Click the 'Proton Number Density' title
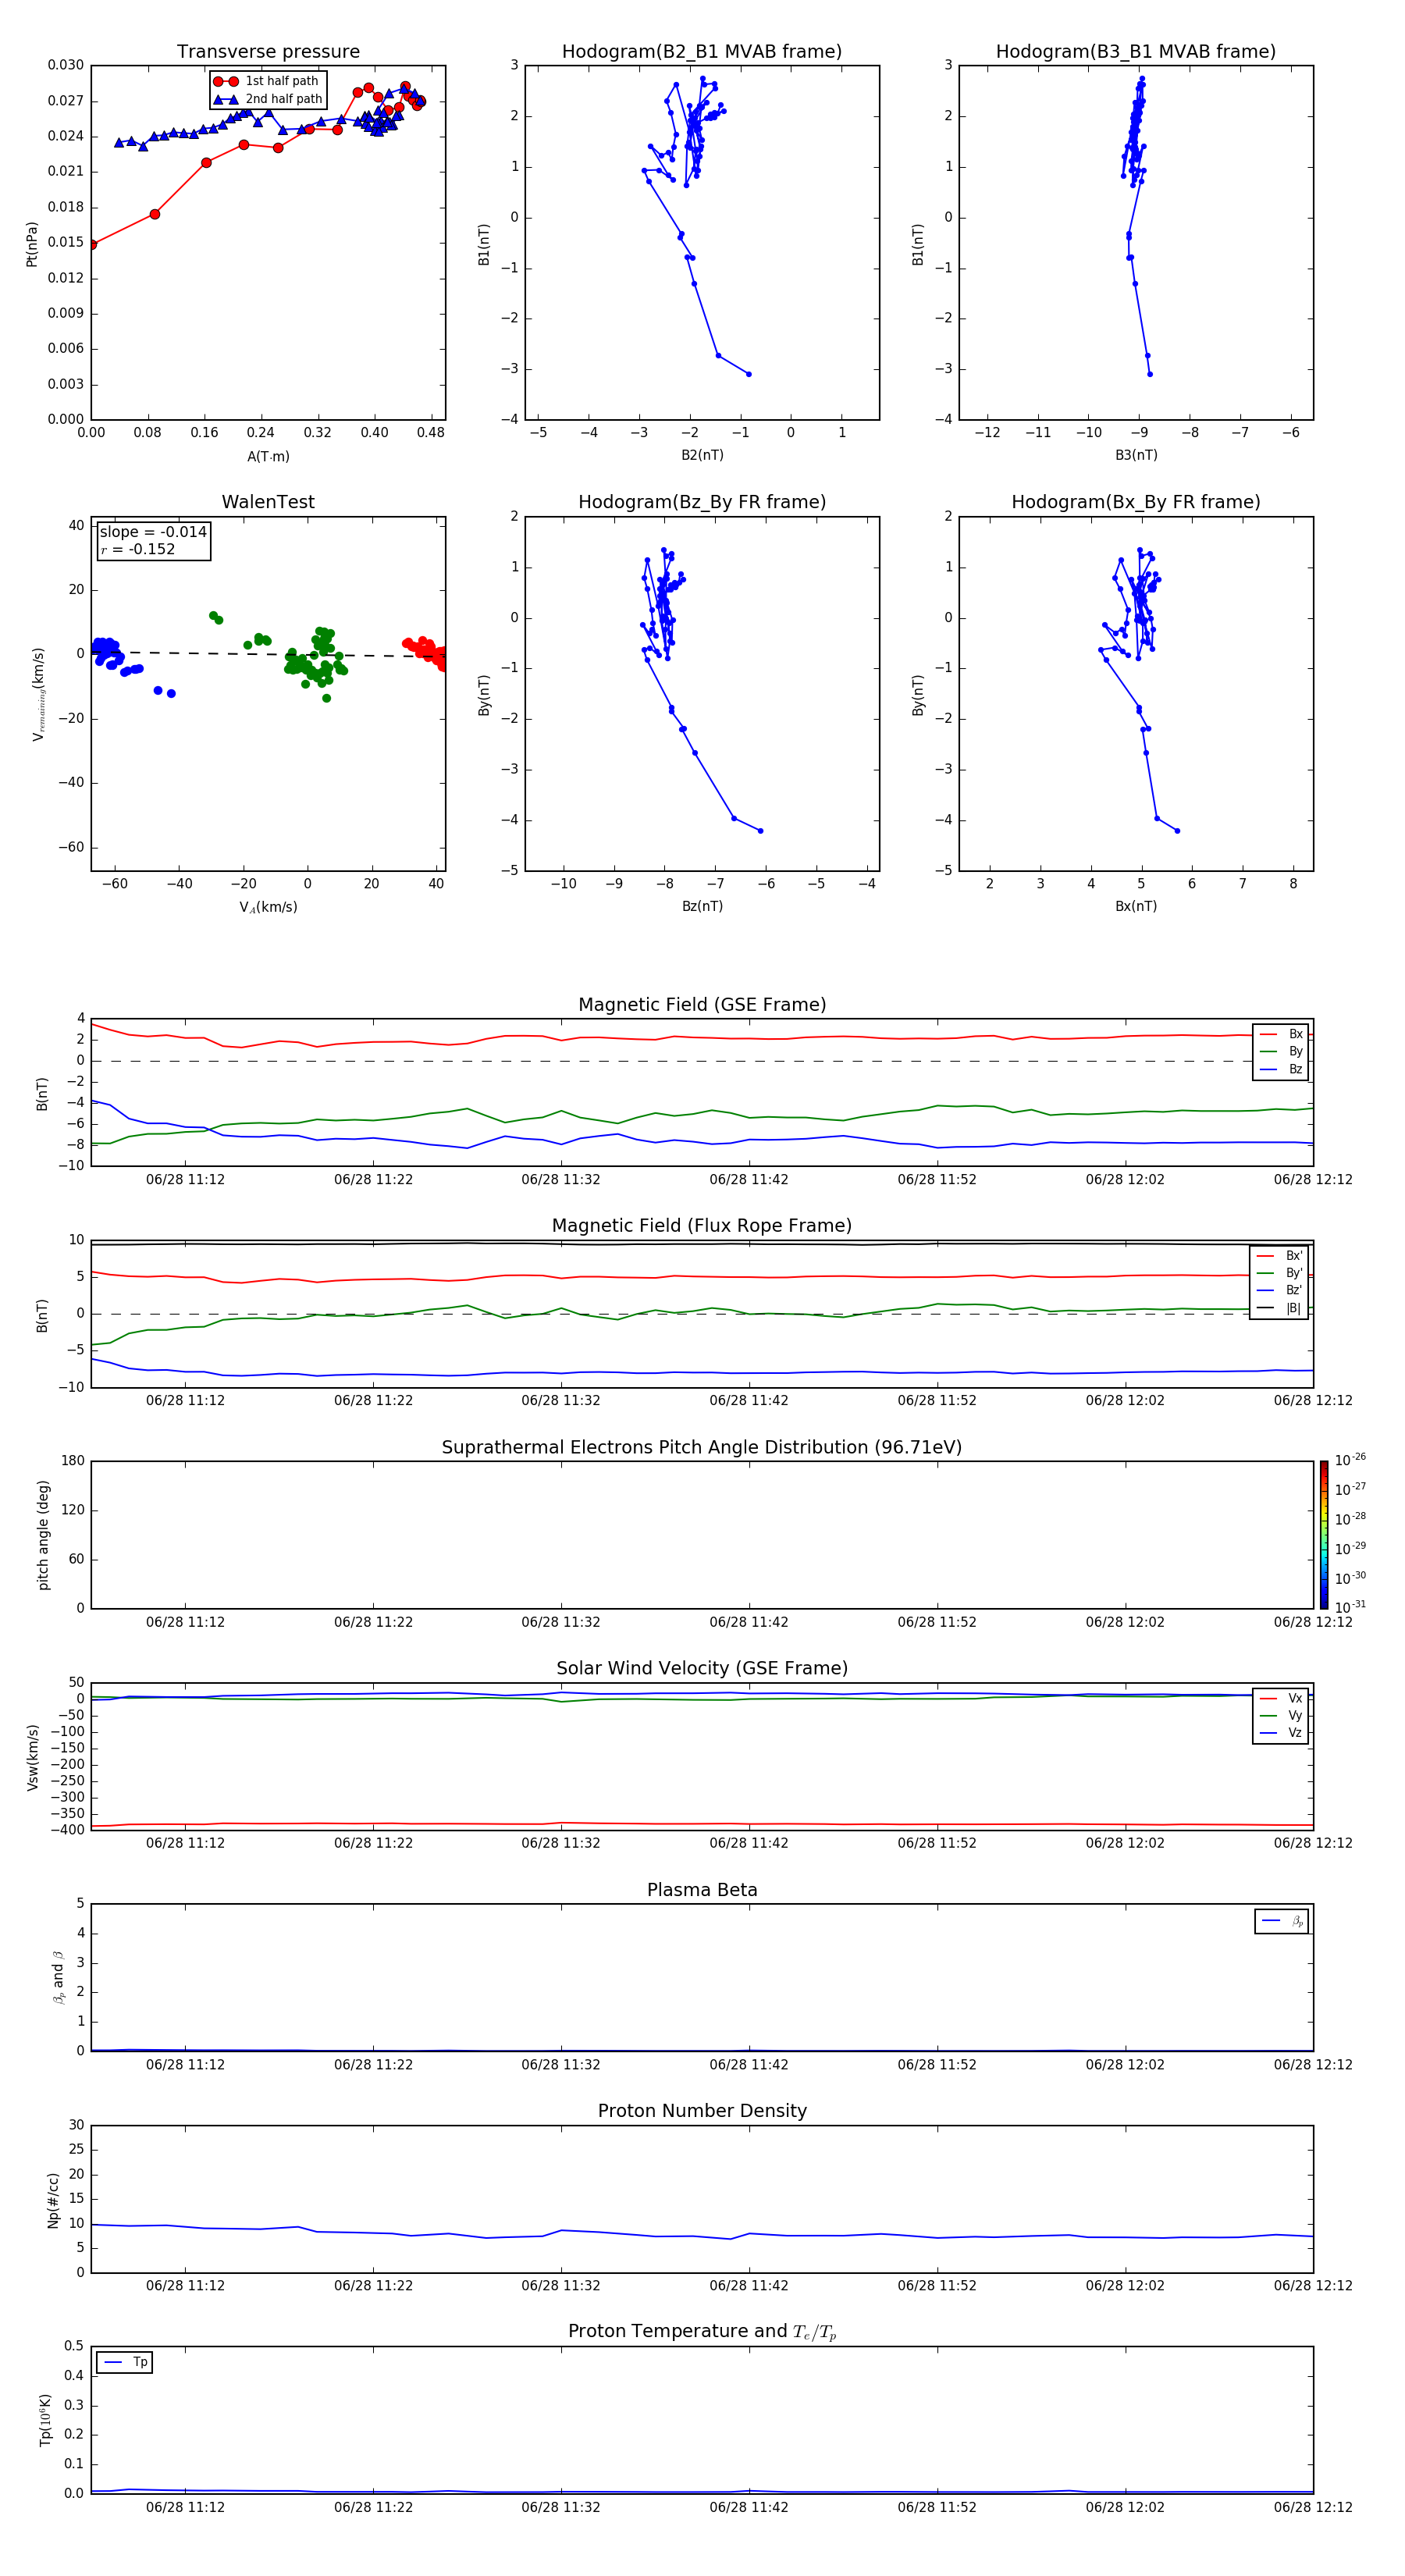Viewport: 1405px width, 2576px height. 702,2111
